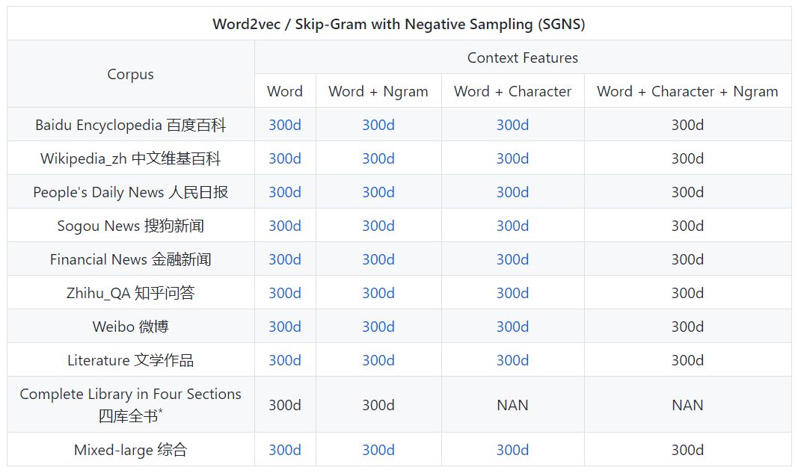The height and width of the screenshot is (473, 798).
Task: Click the Word column header
Action: 285,91
